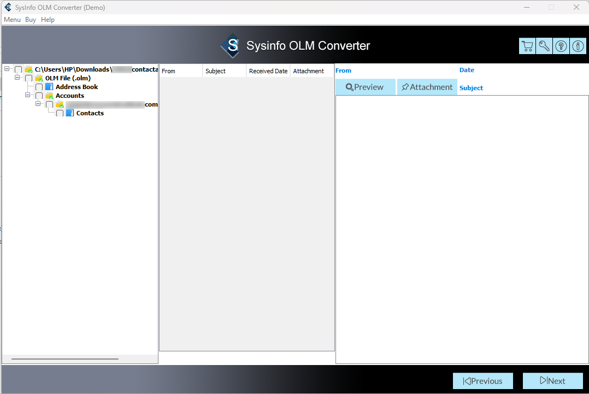589x394 pixels.
Task: Click the Sysinfo S logo in banner
Action: (x=232, y=45)
